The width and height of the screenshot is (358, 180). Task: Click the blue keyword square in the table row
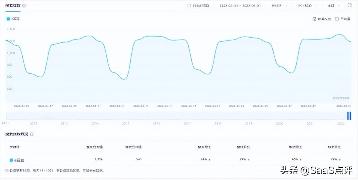[x=11, y=160]
